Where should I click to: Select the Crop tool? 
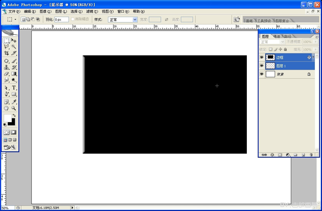(7, 53)
